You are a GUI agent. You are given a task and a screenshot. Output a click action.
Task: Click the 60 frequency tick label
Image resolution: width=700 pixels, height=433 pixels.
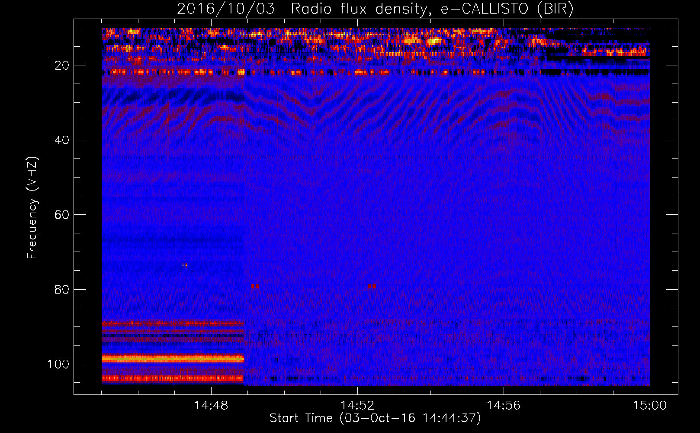(x=62, y=215)
